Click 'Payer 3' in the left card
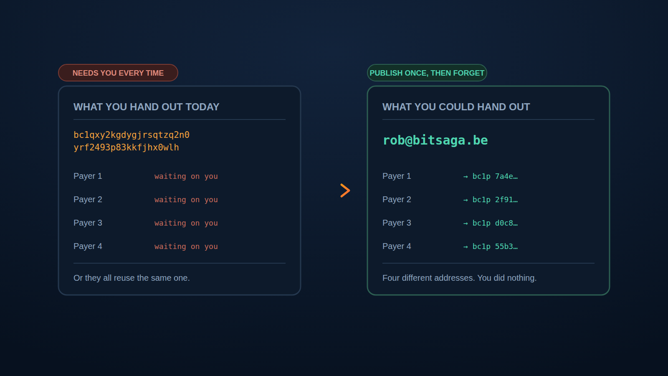 point(88,223)
